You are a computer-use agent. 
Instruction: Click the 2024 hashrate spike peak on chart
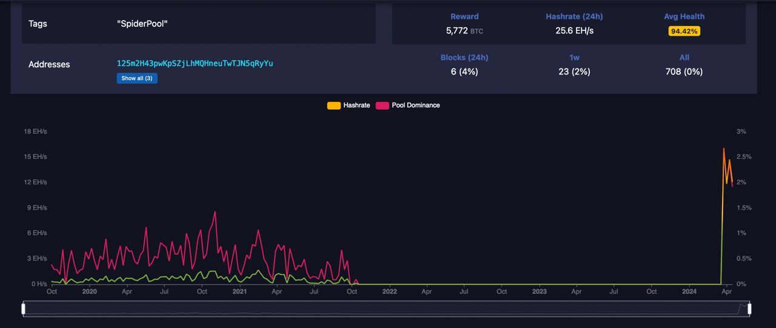[723, 149]
